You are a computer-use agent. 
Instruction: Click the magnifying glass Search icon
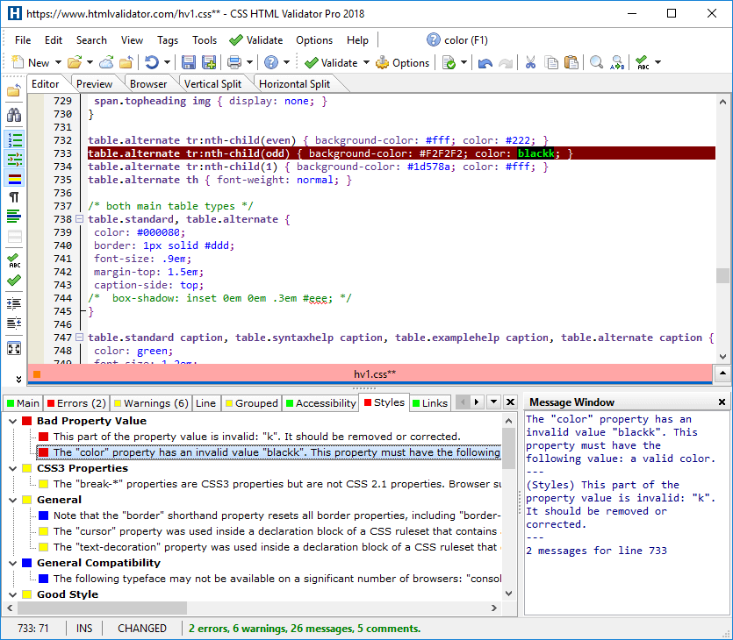[596, 62]
